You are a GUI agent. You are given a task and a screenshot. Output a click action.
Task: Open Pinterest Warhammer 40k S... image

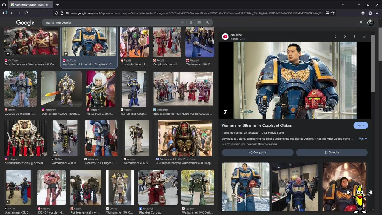[200, 42]
